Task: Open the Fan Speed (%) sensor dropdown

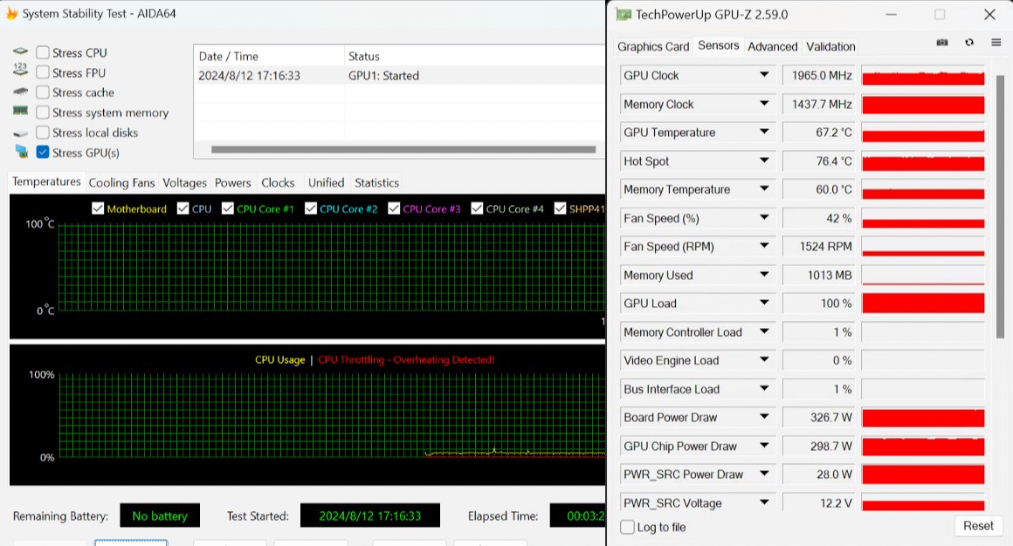Action: pos(764,217)
